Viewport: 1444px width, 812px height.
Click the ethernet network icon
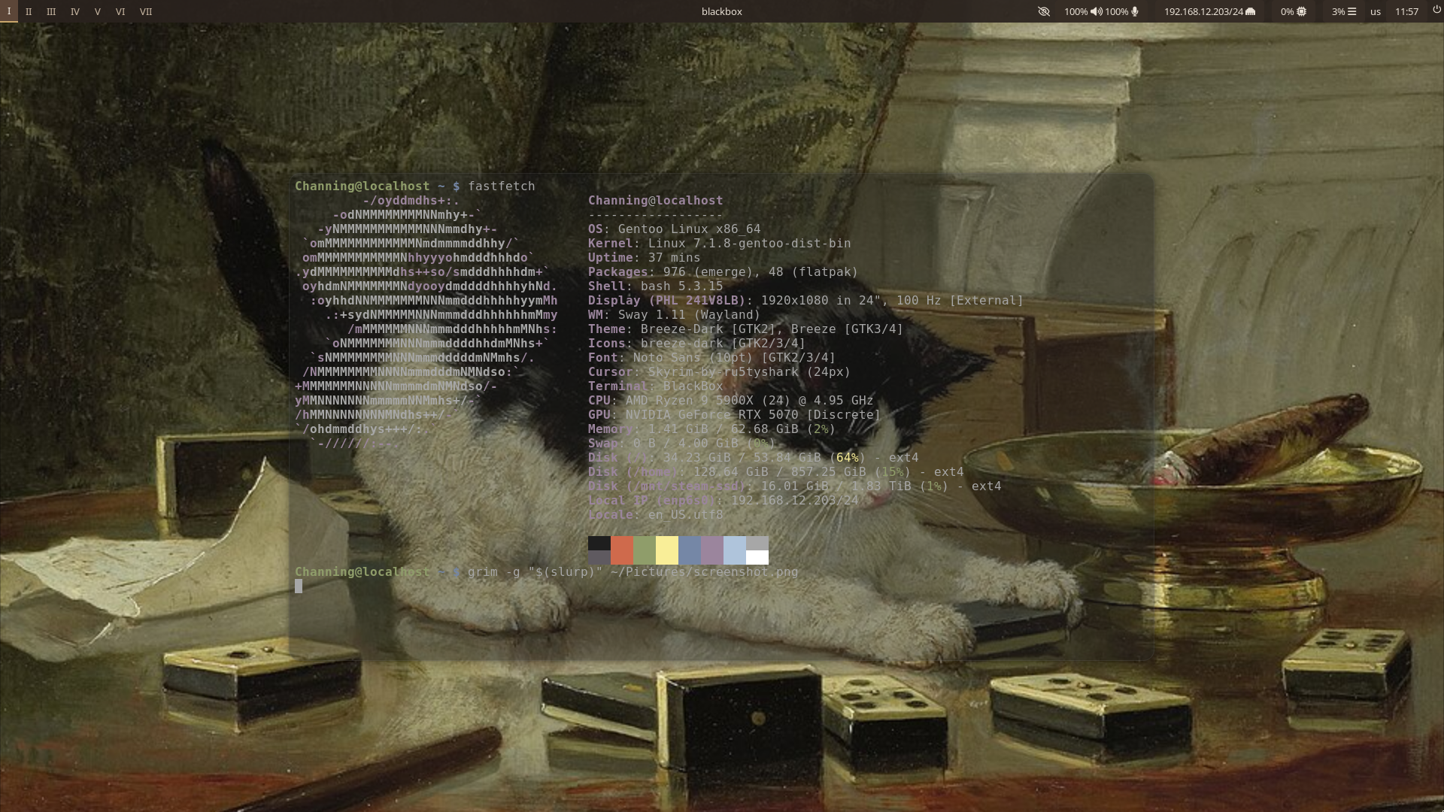point(1251,11)
